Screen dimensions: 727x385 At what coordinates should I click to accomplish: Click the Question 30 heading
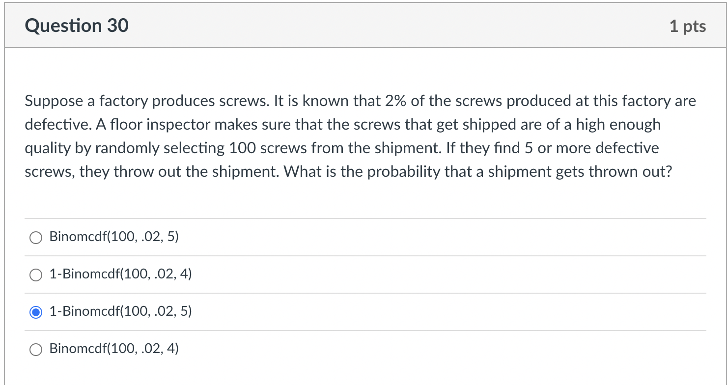click(x=77, y=25)
